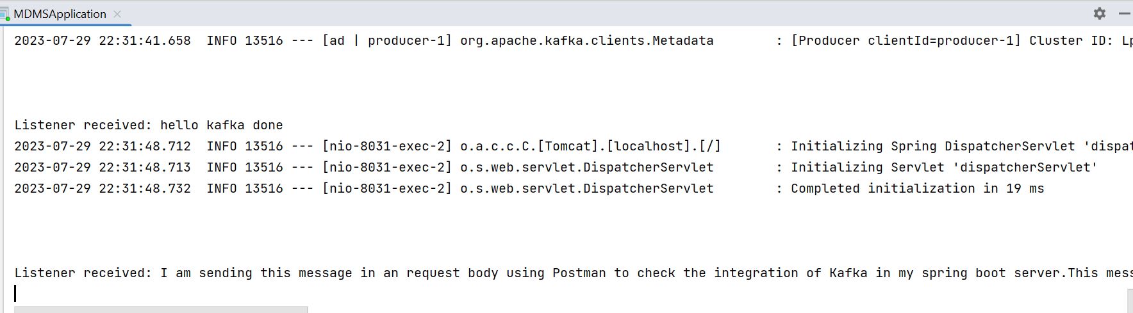Click the 22:31:41.658 timestamp

(145, 40)
